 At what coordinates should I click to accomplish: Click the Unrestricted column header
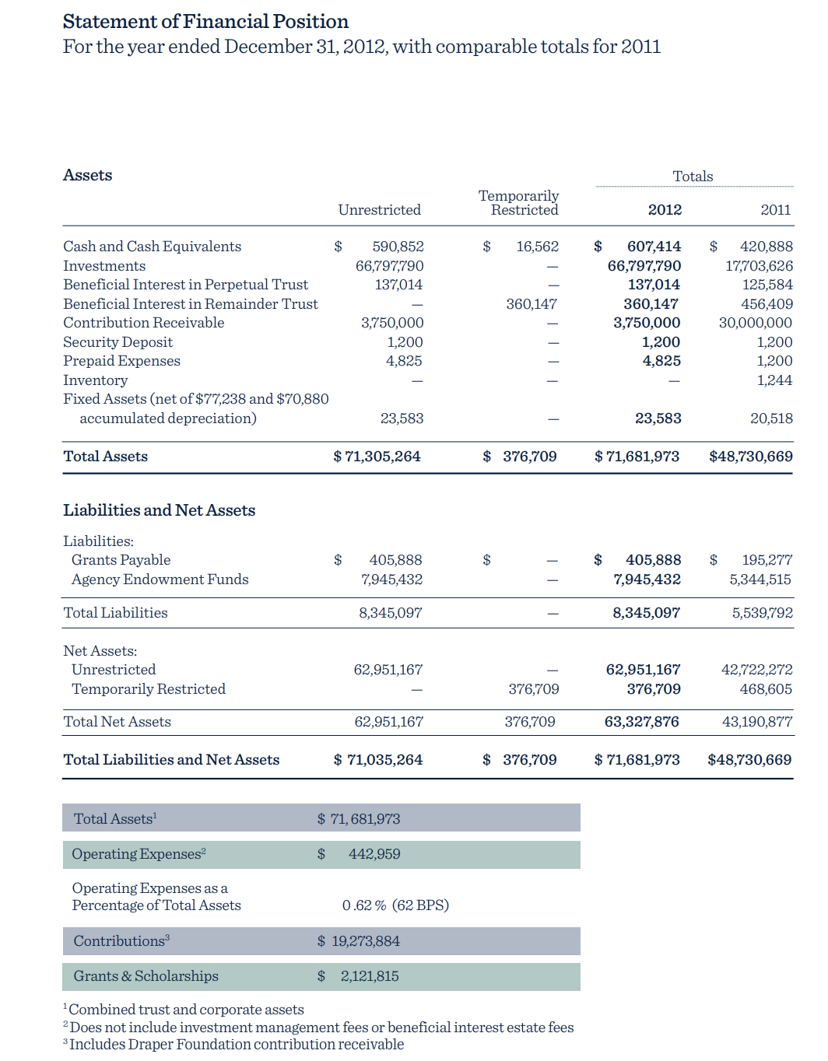tap(379, 210)
